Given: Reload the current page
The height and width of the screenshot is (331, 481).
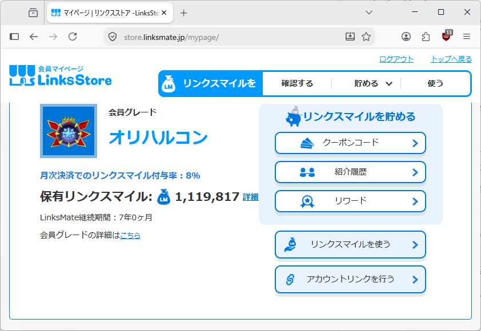Looking at the screenshot, I should pyautogui.click(x=73, y=37).
